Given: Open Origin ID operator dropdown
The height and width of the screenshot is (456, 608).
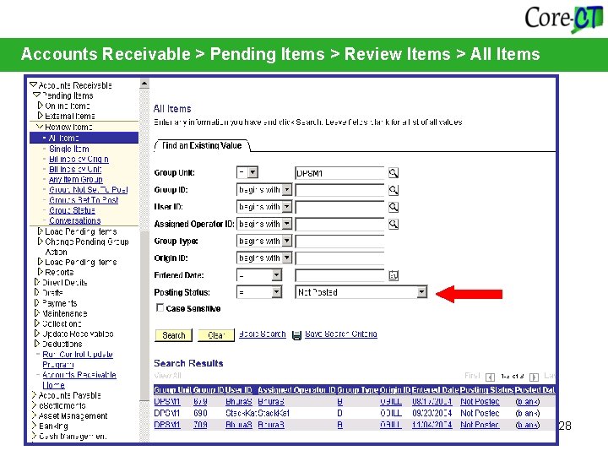Looking at the screenshot, I should tap(286, 258).
